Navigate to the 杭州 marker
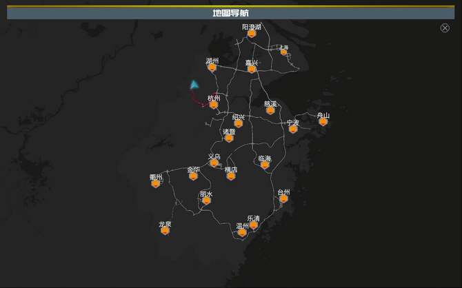The width and height of the screenshot is (462, 288). pos(214,105)
